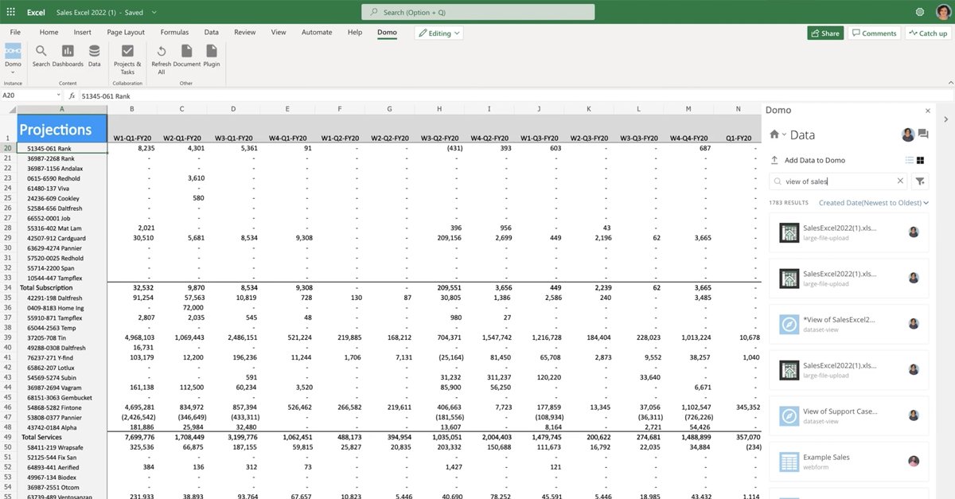Click the View of Support Case dataset name

tap(840, 411)
